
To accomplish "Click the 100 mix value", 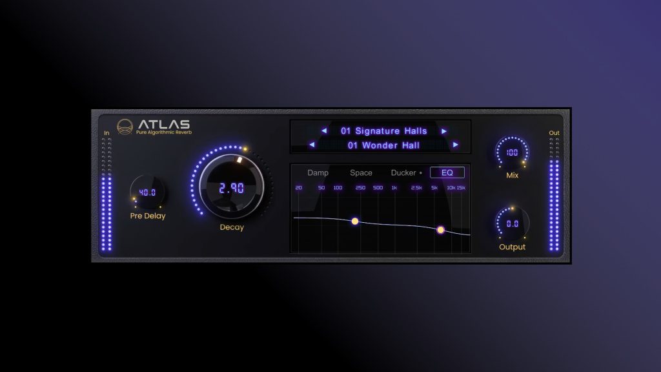I will tap(512, 152).
